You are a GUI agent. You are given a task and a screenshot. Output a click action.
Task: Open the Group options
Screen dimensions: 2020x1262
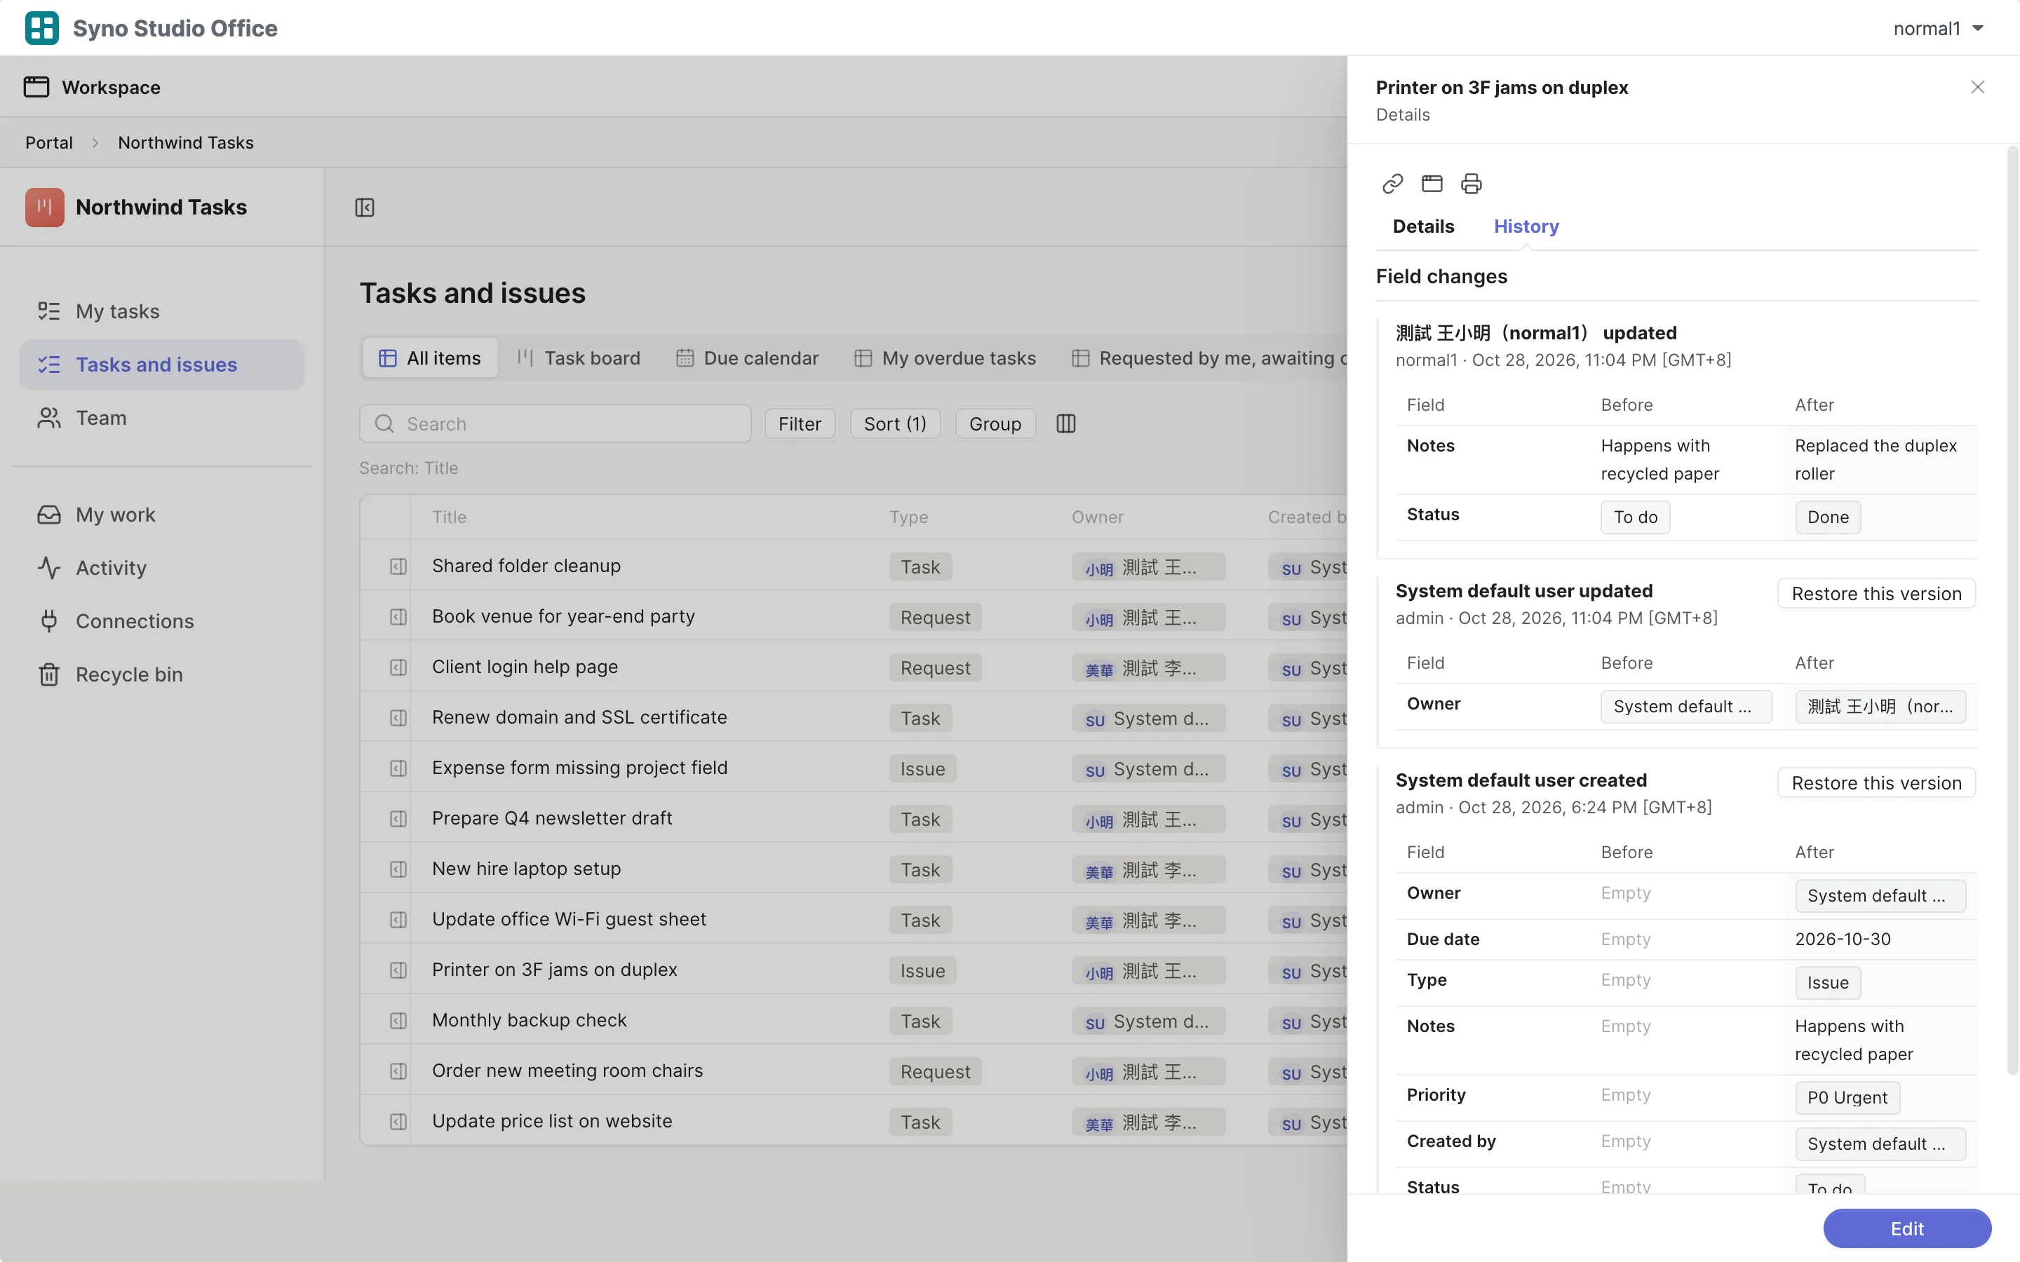995,424
